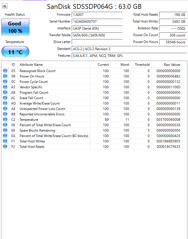The width and height of the screenshot is (188, 239).
Task: Click the Serial Number field 142669400707
Action: [97, 21]
